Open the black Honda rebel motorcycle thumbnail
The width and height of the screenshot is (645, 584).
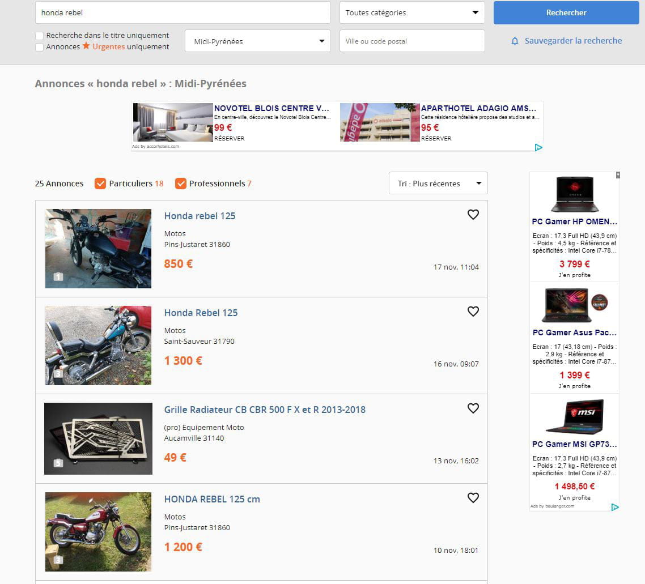(x=98, y=249)
